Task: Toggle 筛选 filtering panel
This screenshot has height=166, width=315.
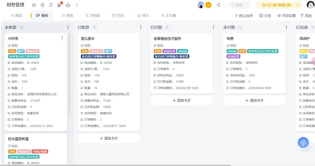Action: (306, 16)
